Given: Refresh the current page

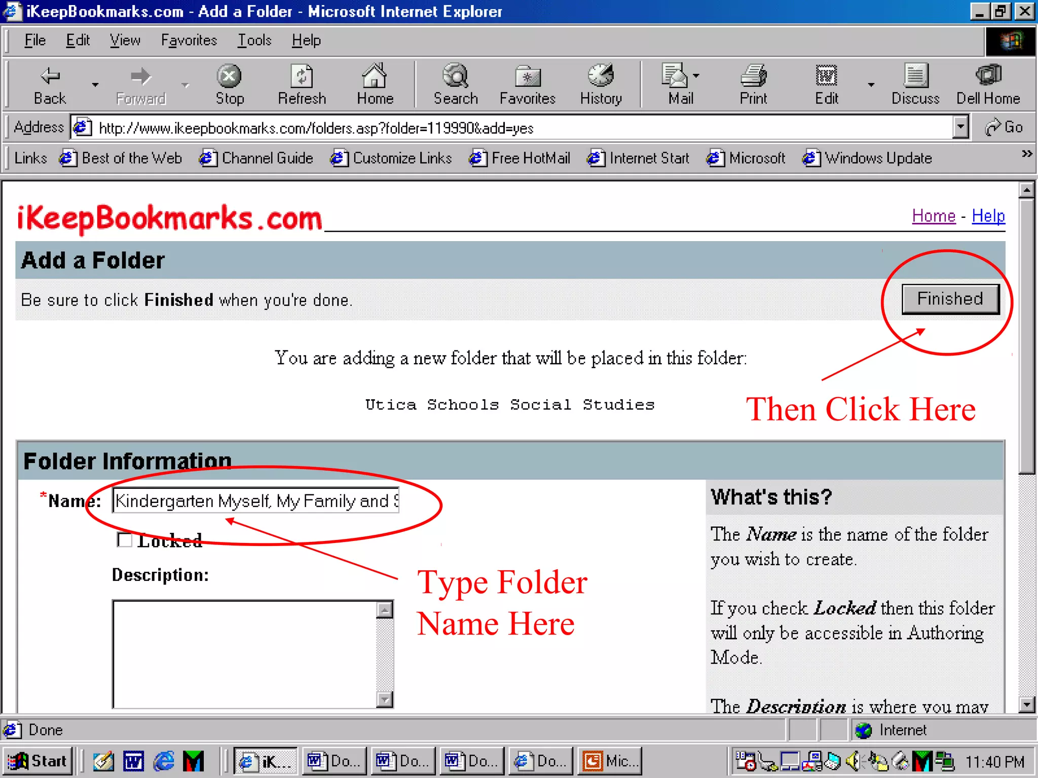Looking at the screenshot, I should 302,85.
